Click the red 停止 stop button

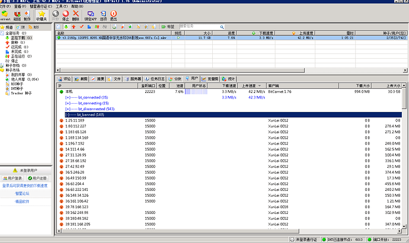click(x=65, y=15)
